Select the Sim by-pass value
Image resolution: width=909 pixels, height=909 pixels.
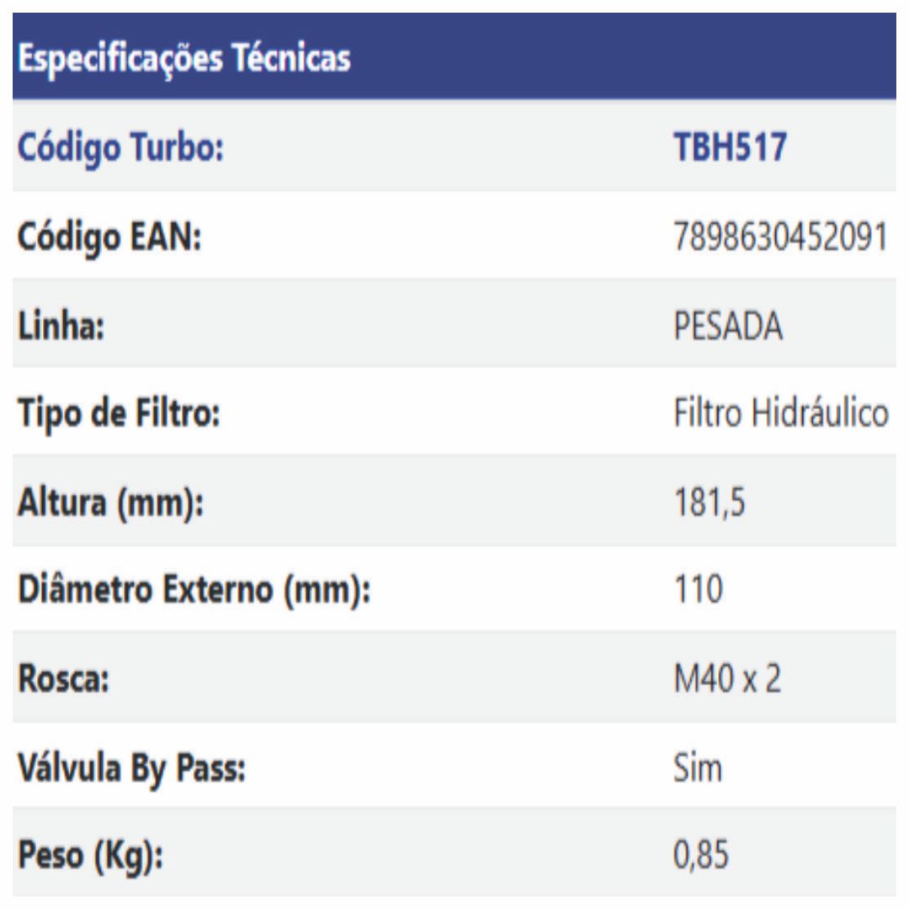(x=698, y=768)
